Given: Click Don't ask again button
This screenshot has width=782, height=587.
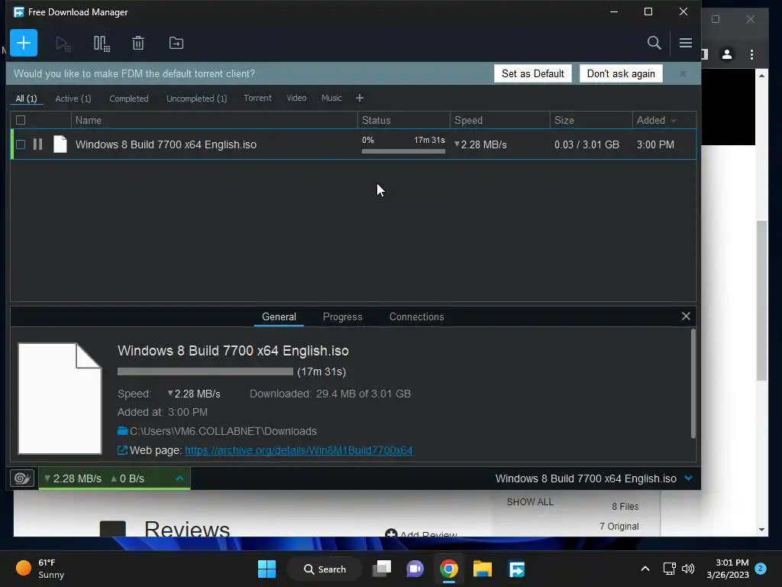Looking at the screenshot, I should [x=621, y=73].
